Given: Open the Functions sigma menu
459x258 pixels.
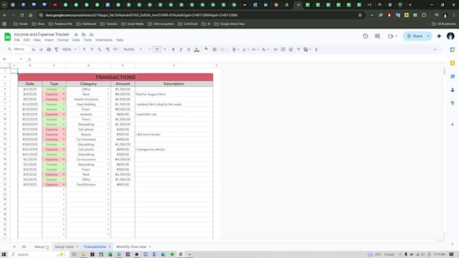Looking at the screenshot, I should (316, 49).
